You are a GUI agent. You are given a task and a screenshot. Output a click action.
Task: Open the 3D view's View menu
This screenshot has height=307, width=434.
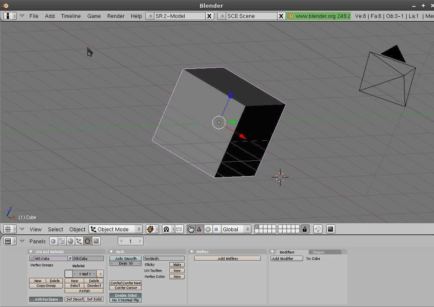[35, 229]
